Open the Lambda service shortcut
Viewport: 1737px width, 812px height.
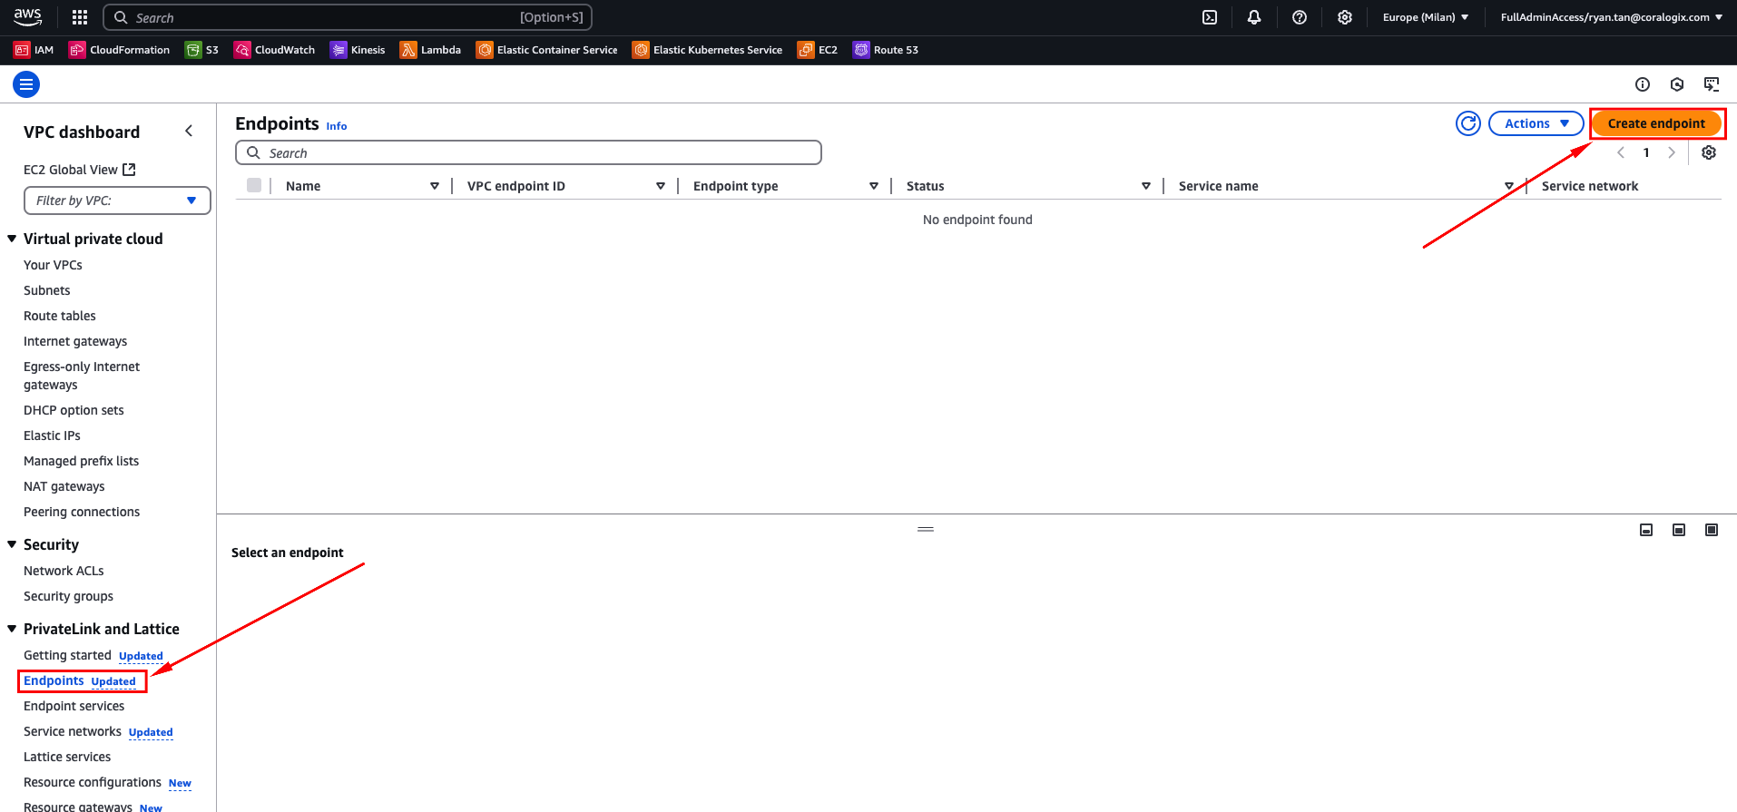430,50
